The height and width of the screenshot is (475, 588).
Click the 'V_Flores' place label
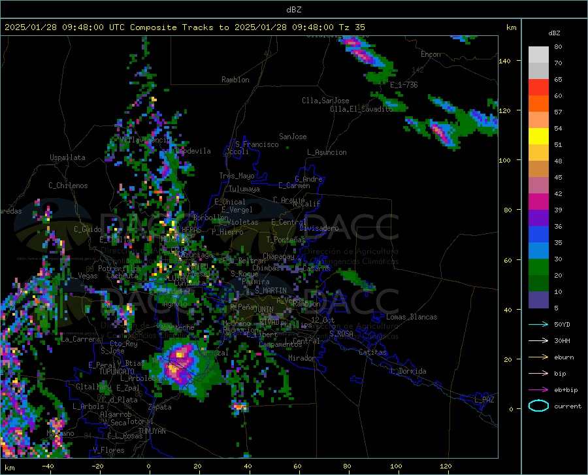tap(108, 450)
